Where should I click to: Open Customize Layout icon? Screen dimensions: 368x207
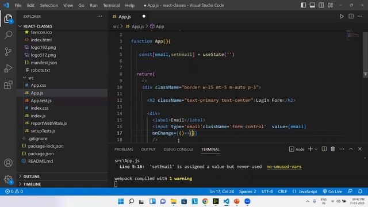(331, 5)
